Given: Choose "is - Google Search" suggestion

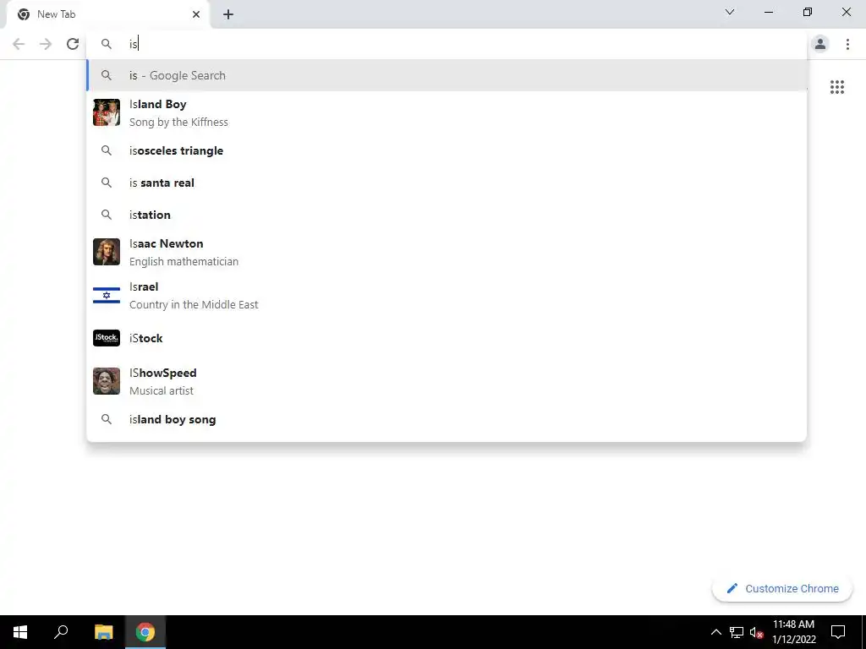Looking at the screenshot, I should pyautogui.click(x=447, y=75).
